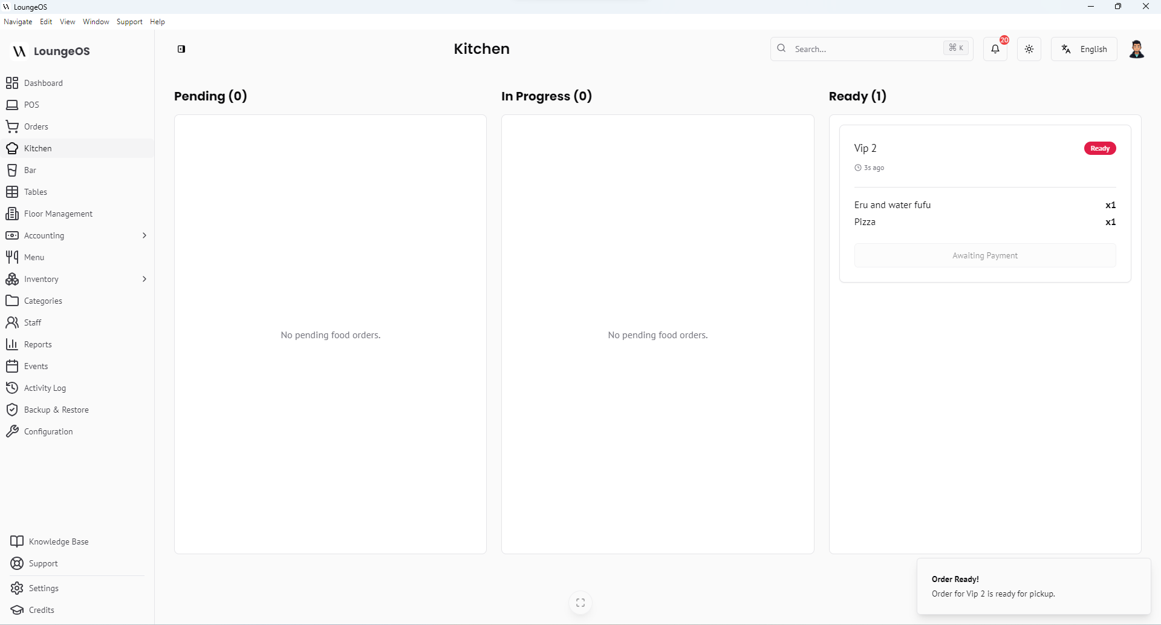Open the Navigate menu
The image size is (1161, 625).
(x=18, y=22)
